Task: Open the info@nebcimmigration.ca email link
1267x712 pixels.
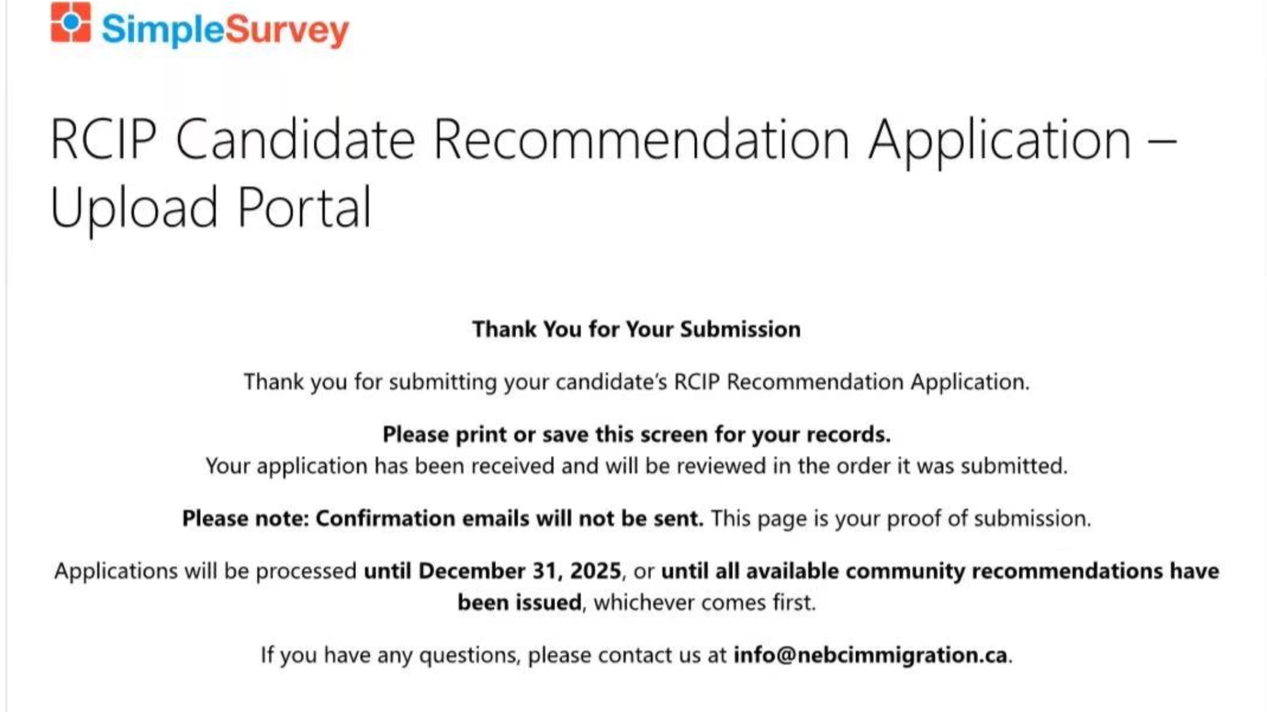Action: [870, 655]
